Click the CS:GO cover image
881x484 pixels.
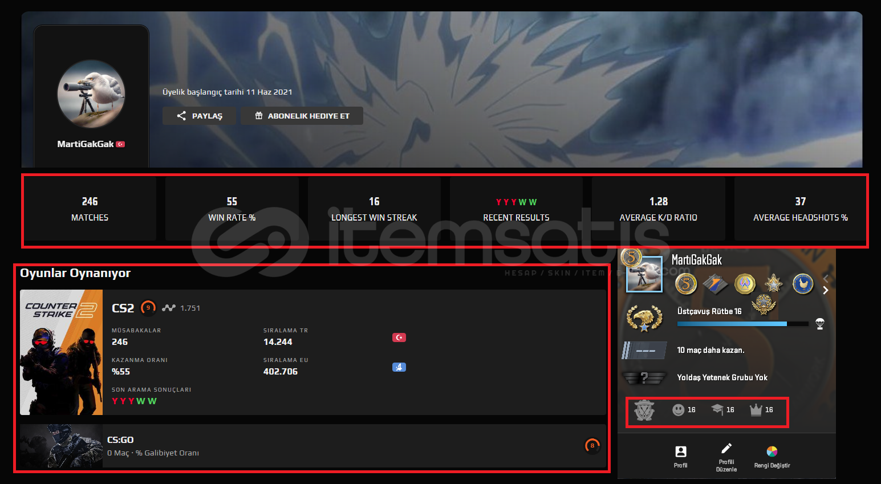pos(62,446)
